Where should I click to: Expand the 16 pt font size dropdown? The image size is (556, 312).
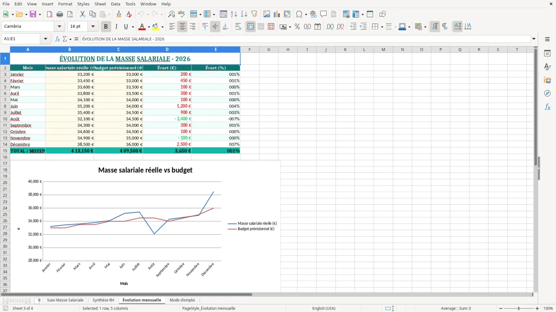(93, 27)
